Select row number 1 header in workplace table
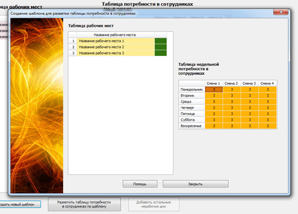The image size is (298, 214). [x=73, y=41]
